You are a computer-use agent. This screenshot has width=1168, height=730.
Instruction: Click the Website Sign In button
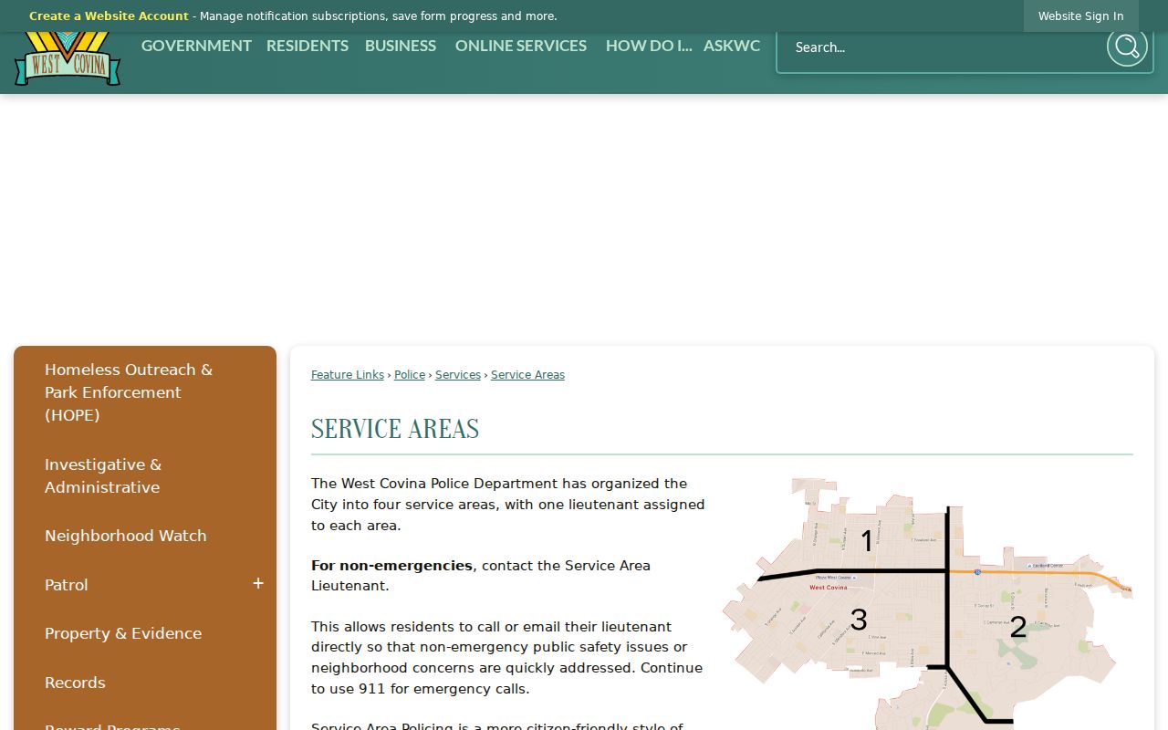click(1080, 16)
